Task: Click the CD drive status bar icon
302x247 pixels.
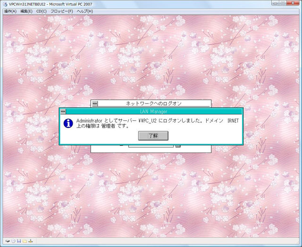Action: [13, 241]
